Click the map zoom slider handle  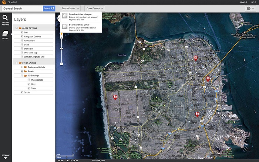62,48
